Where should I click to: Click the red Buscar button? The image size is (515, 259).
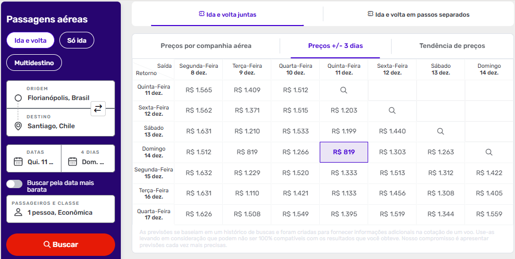coord(60,244)
